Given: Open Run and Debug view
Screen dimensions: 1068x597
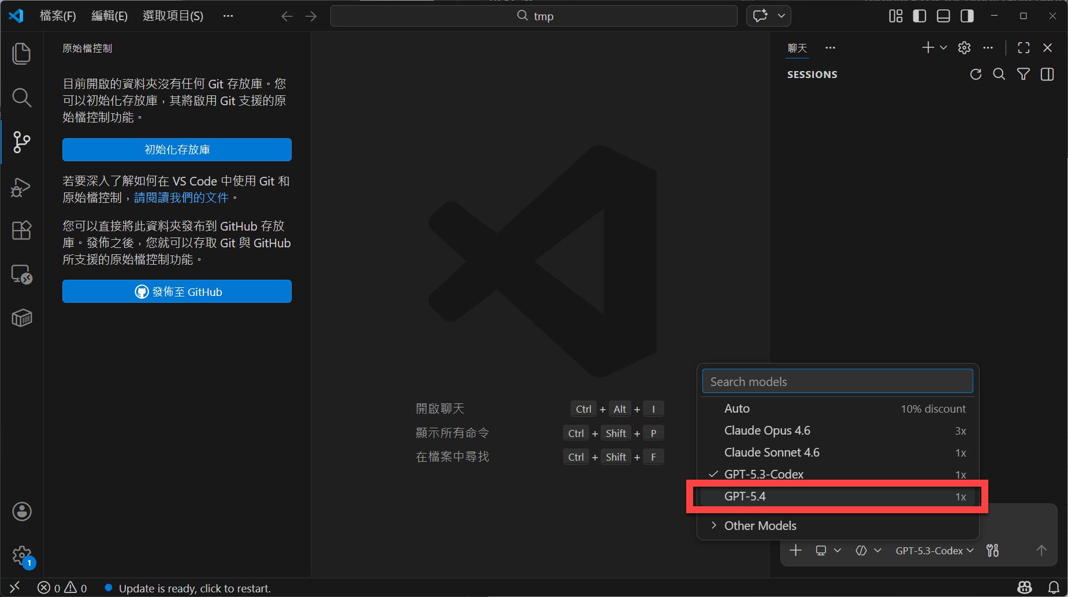Looking at the screenshot, I should point(21,187).
